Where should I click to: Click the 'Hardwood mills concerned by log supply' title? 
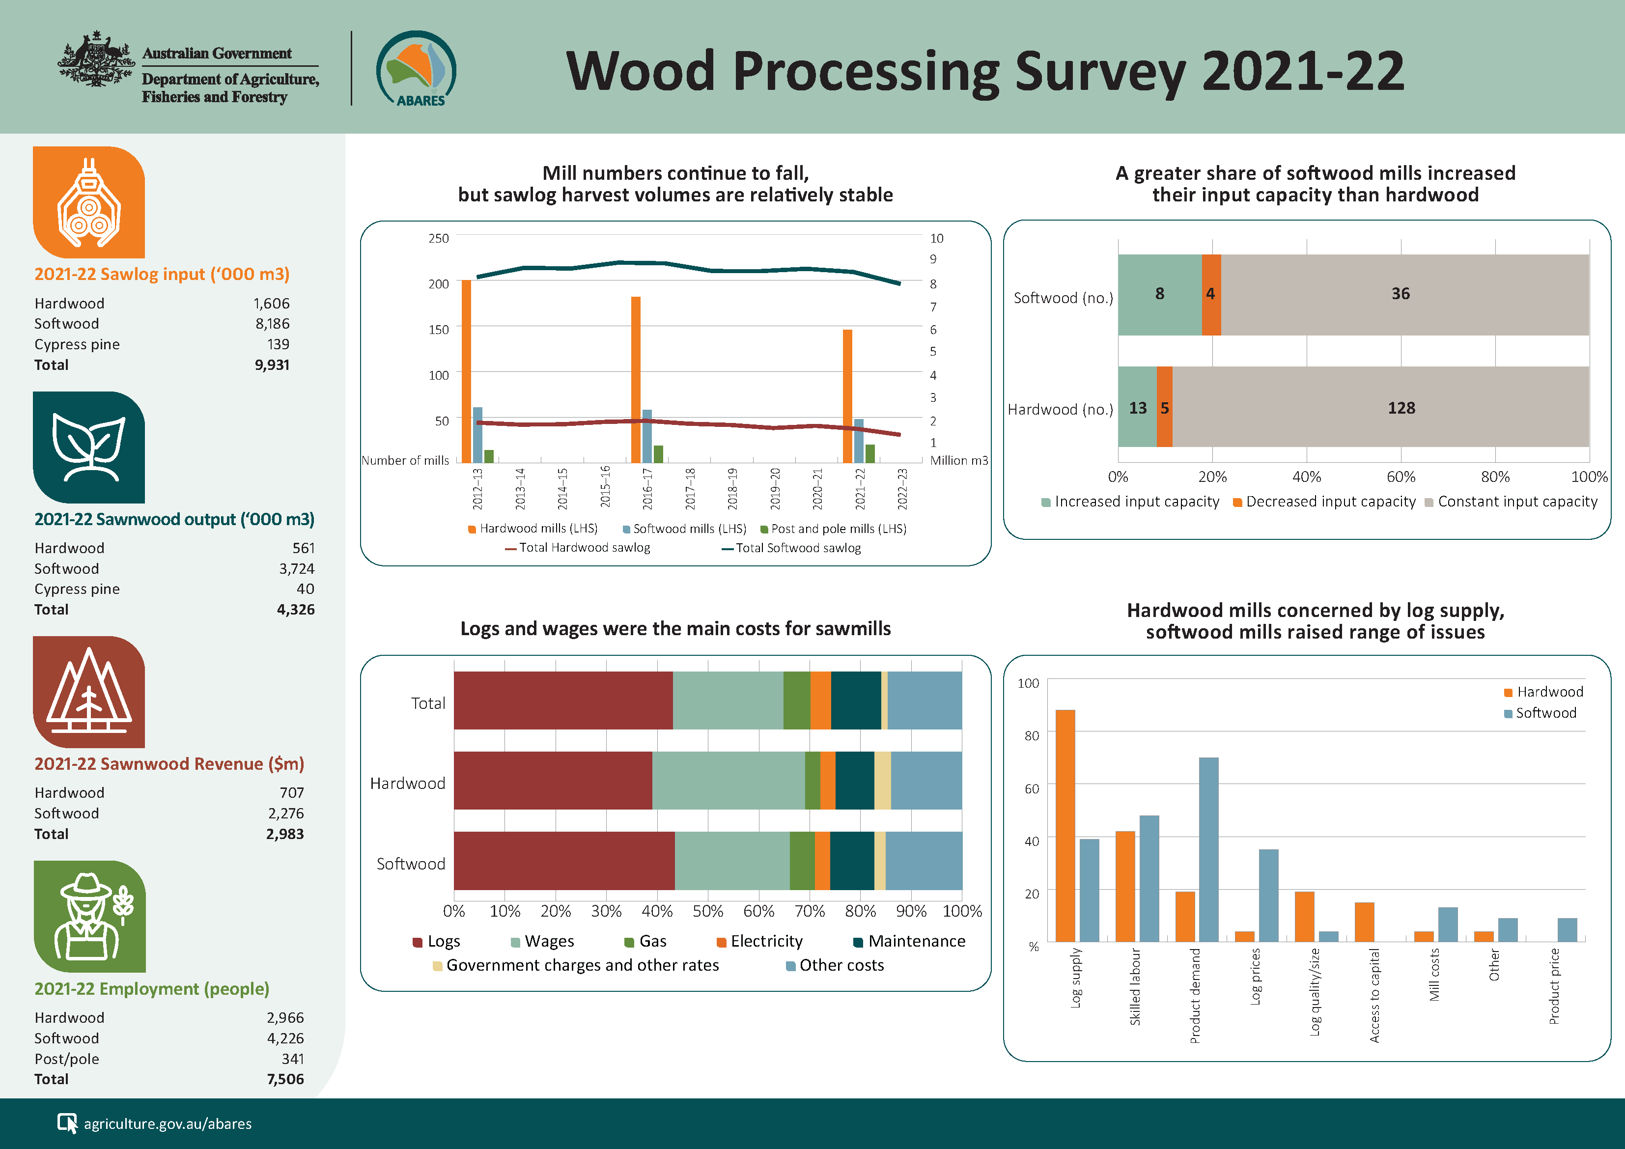(1316, 621)
